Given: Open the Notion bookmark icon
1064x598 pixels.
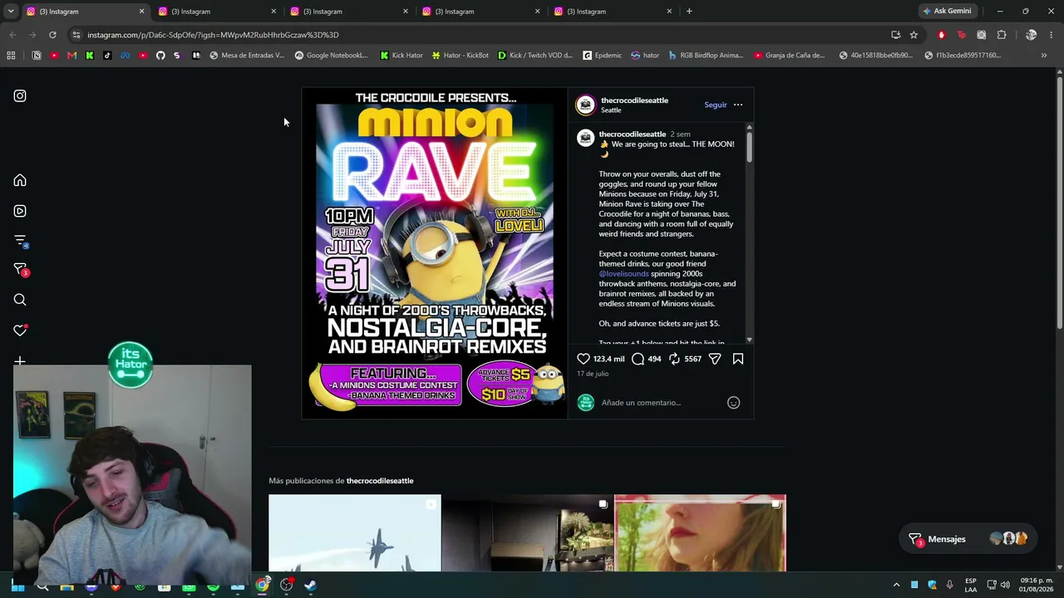Looking at the screenshot, I should [37, 56].
